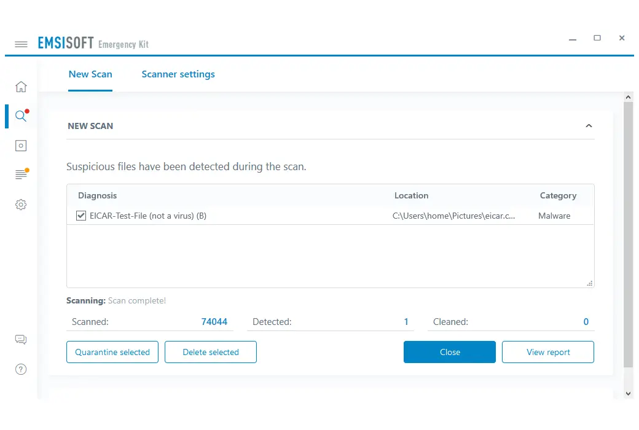Open the hamburger menu
The width and height of the screenshot is (639, 430).
pos(21,44)
